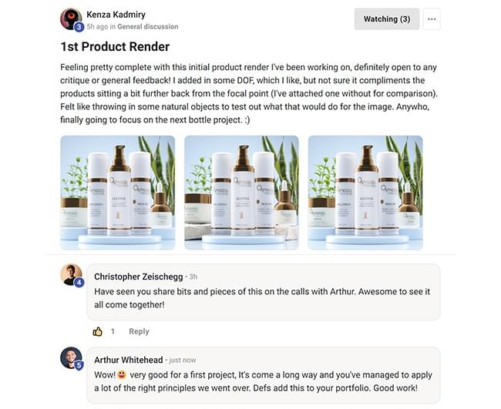Open the third product render thumbnail
Image resolution: width=501 pixels, height=409 pixels.
[x=365, y=193]
